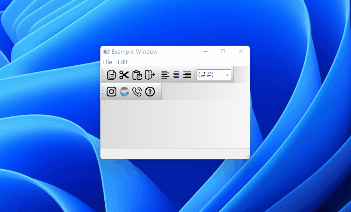Close the Example Window
The height and width of the screenshot is (212, 351).
(241, 51)
